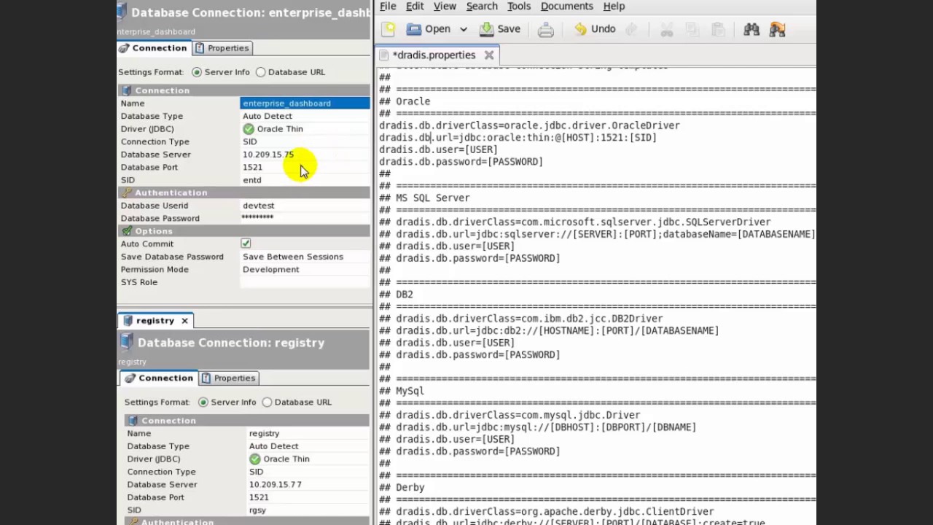Click registry Database Port 1521

pos(308,497)
